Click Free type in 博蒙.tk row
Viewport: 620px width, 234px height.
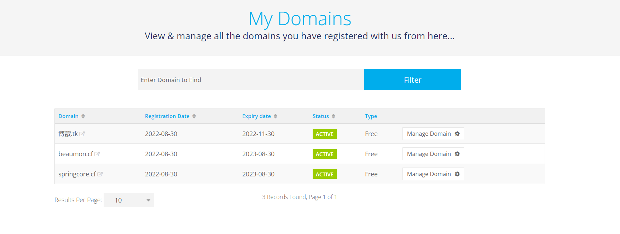pos(371,134)
